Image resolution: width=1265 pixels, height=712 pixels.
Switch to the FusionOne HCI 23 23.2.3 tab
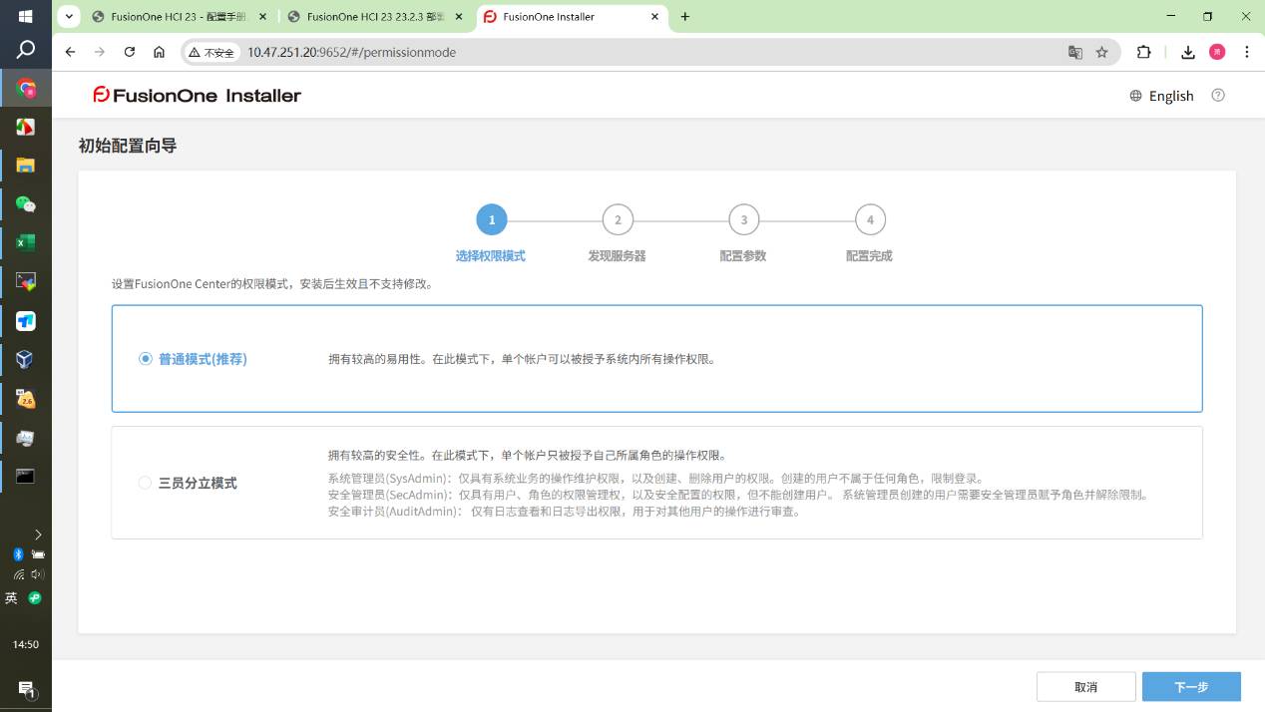click(374, 17)
